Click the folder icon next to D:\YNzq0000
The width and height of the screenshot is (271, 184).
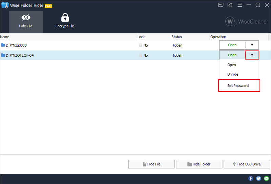pos(3,45)
